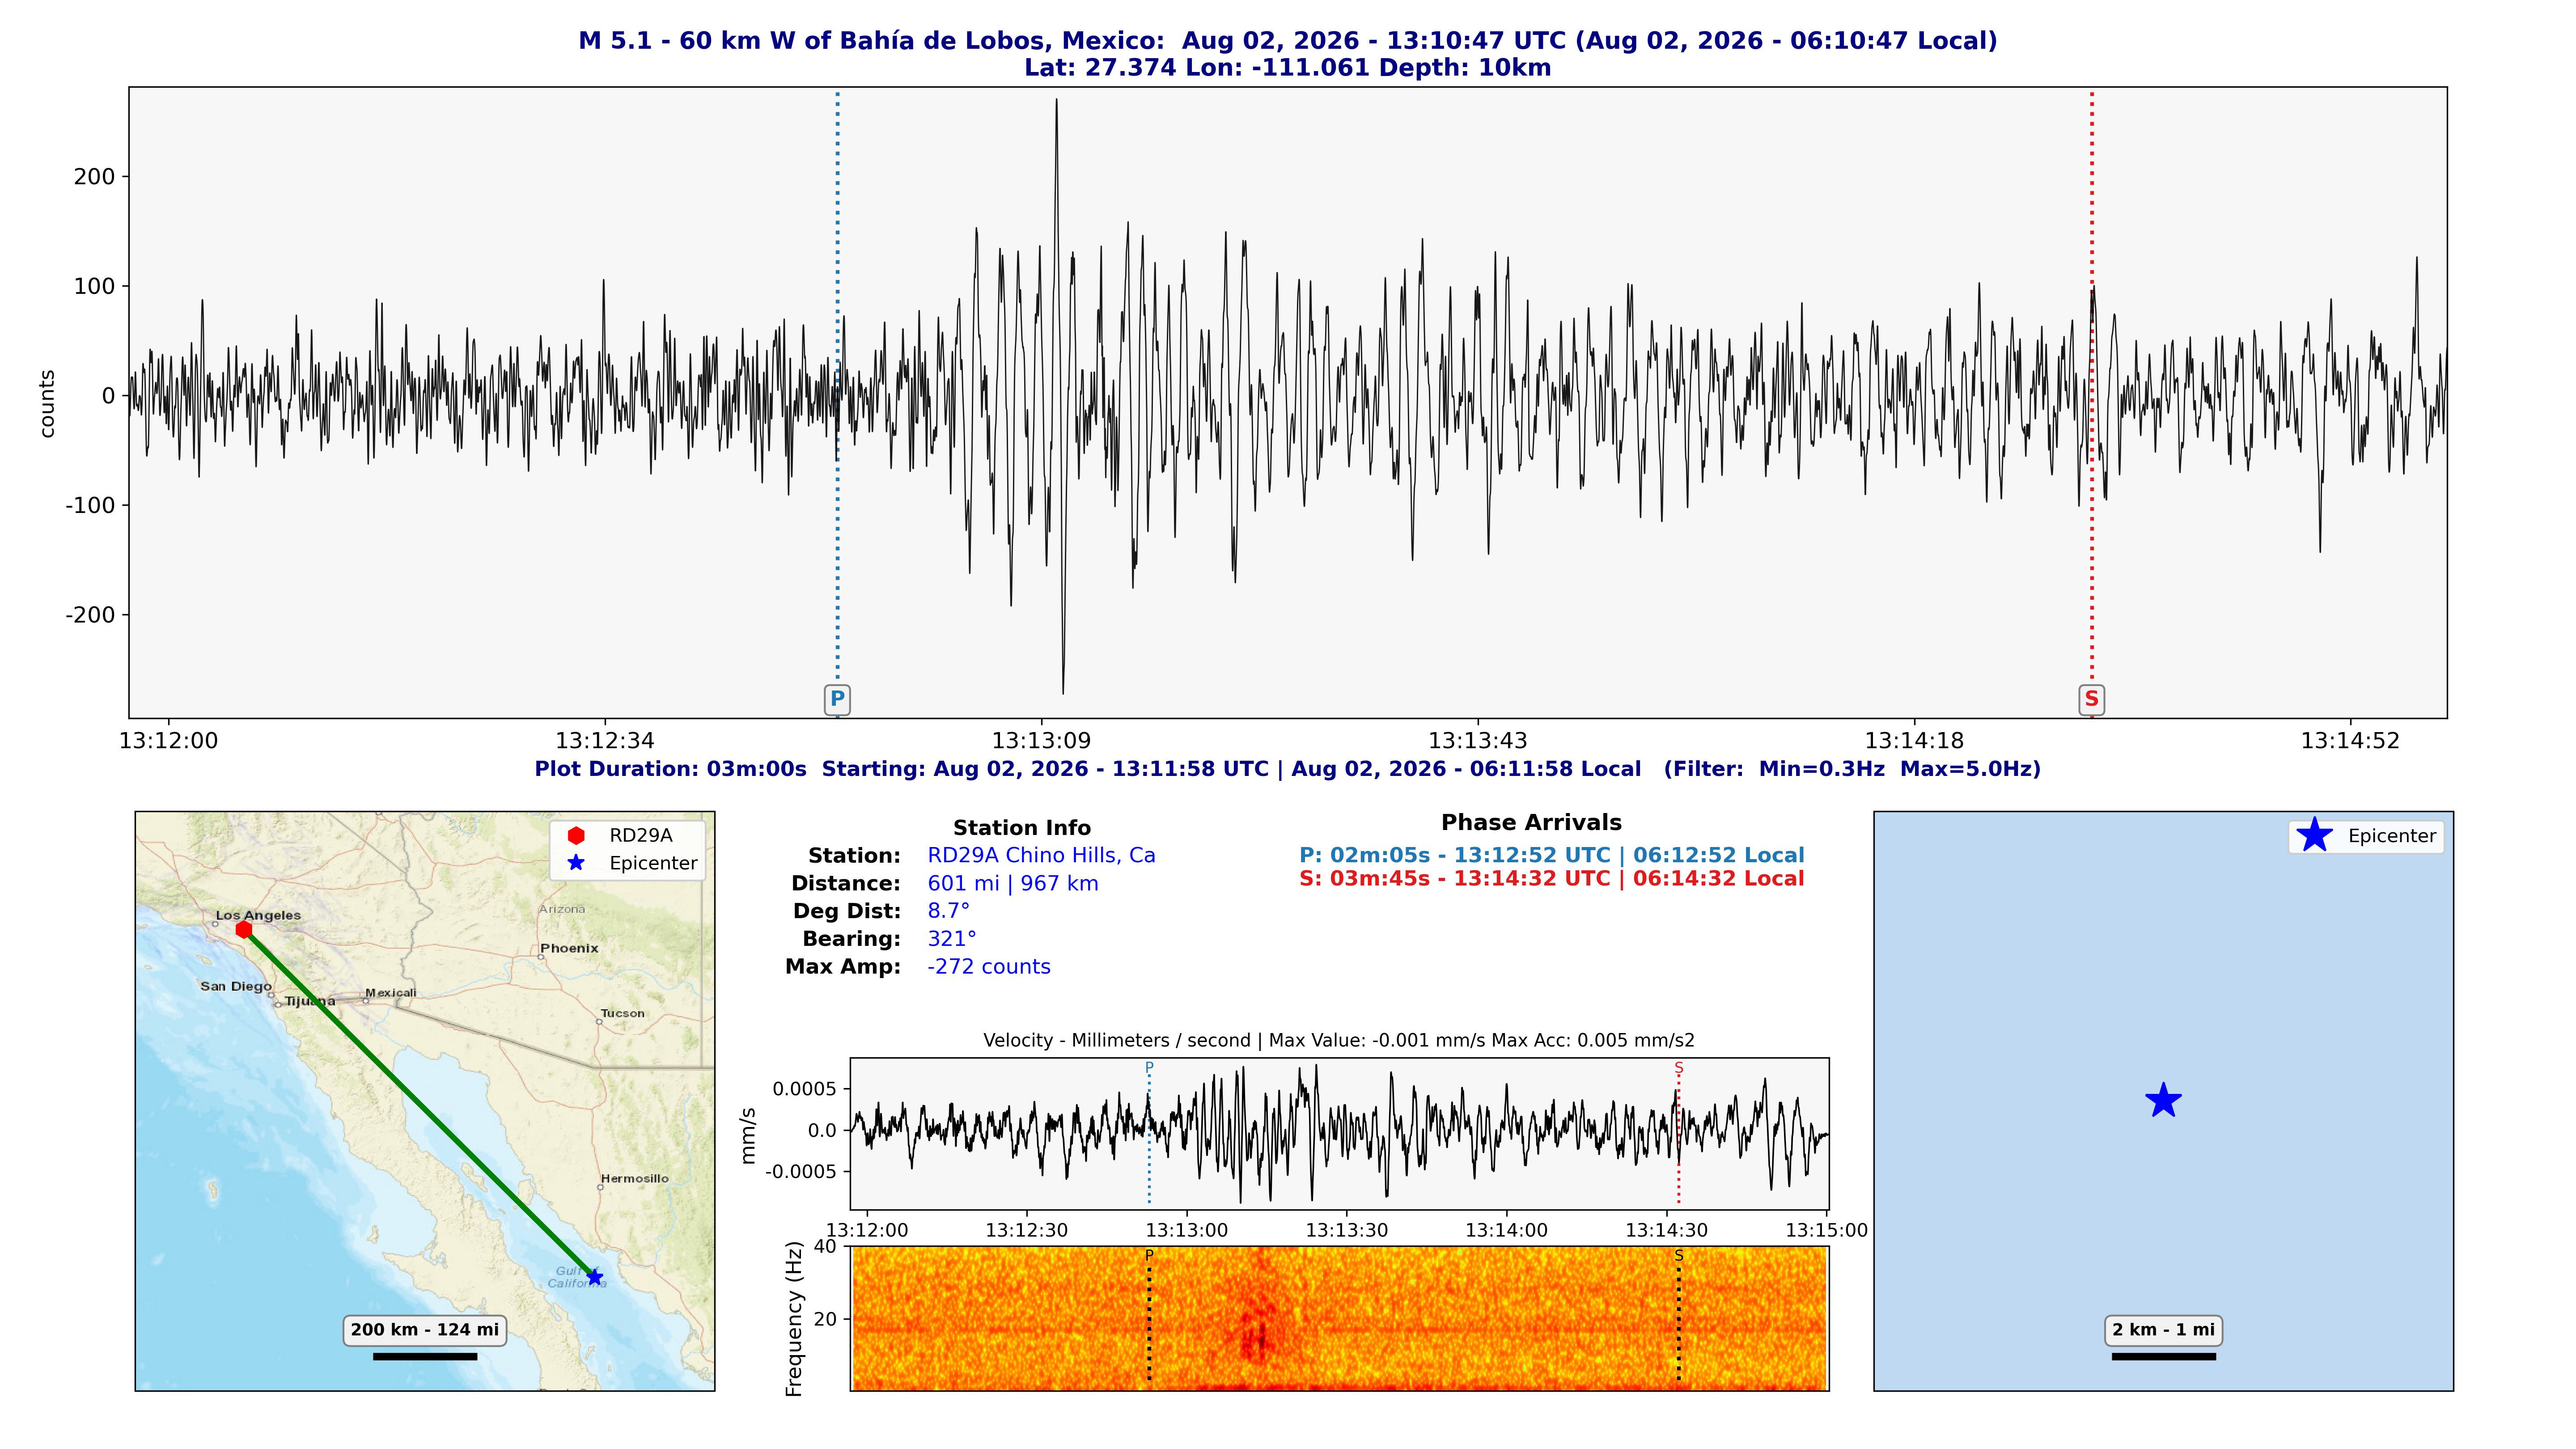Click the blue star in the right map legend
Screen dimensions: 2576x1449
tap(2314, 835)
